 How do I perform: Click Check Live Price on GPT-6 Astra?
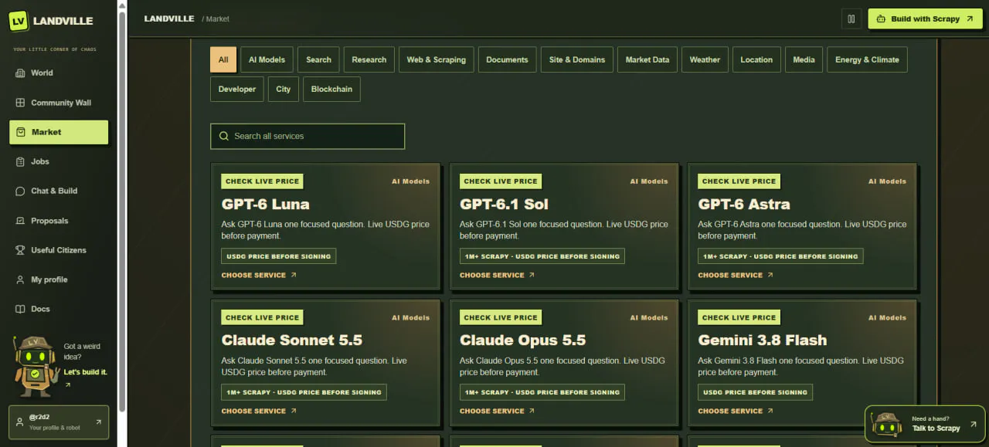point(739,181)
